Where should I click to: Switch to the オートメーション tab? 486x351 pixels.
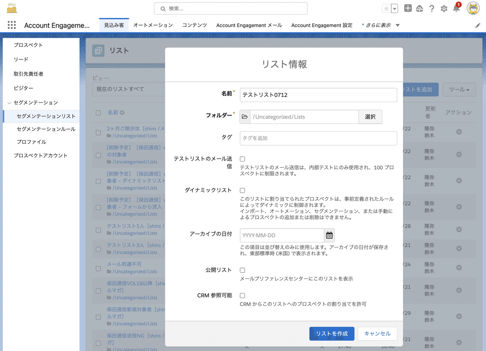pos(153,25)
